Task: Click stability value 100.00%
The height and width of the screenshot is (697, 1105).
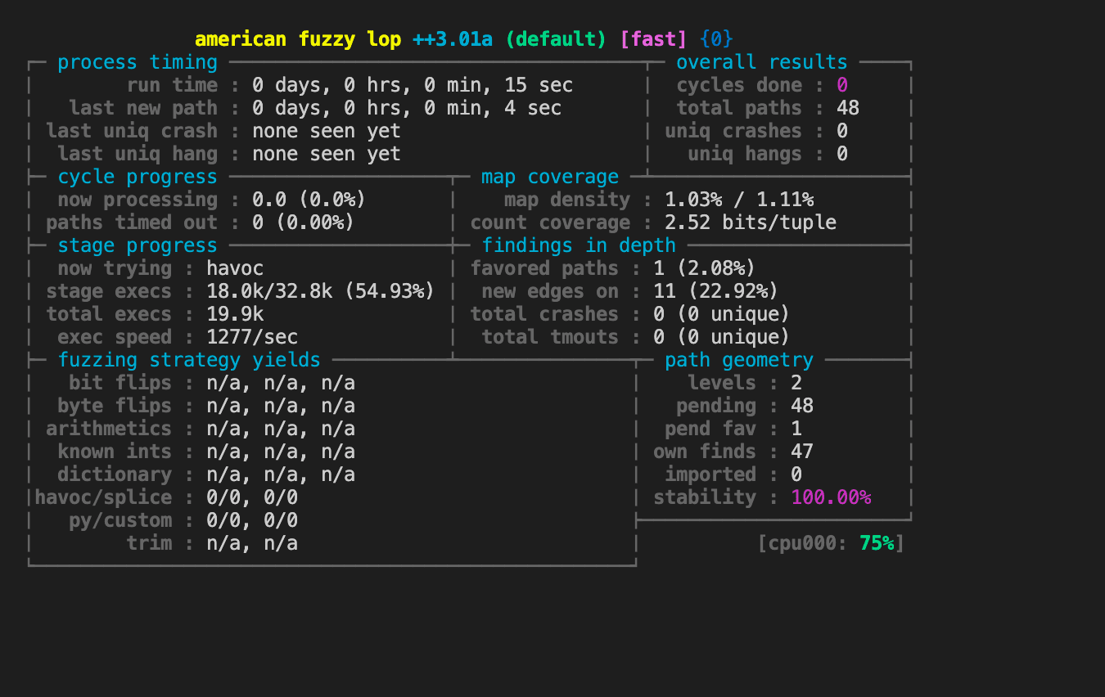Action: point(831,497)
